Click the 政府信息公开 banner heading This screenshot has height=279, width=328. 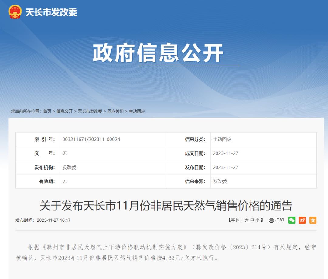coord(158,53)
